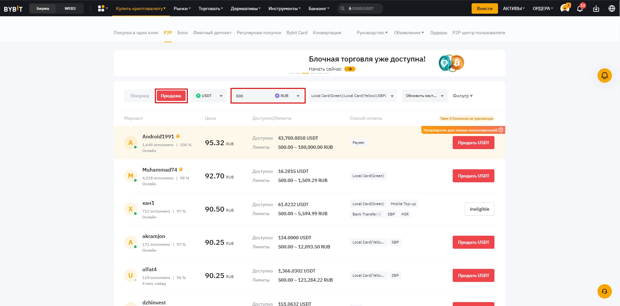Open the Инструменты menu
Screen dimensions: 620x306
coord(284,8)
